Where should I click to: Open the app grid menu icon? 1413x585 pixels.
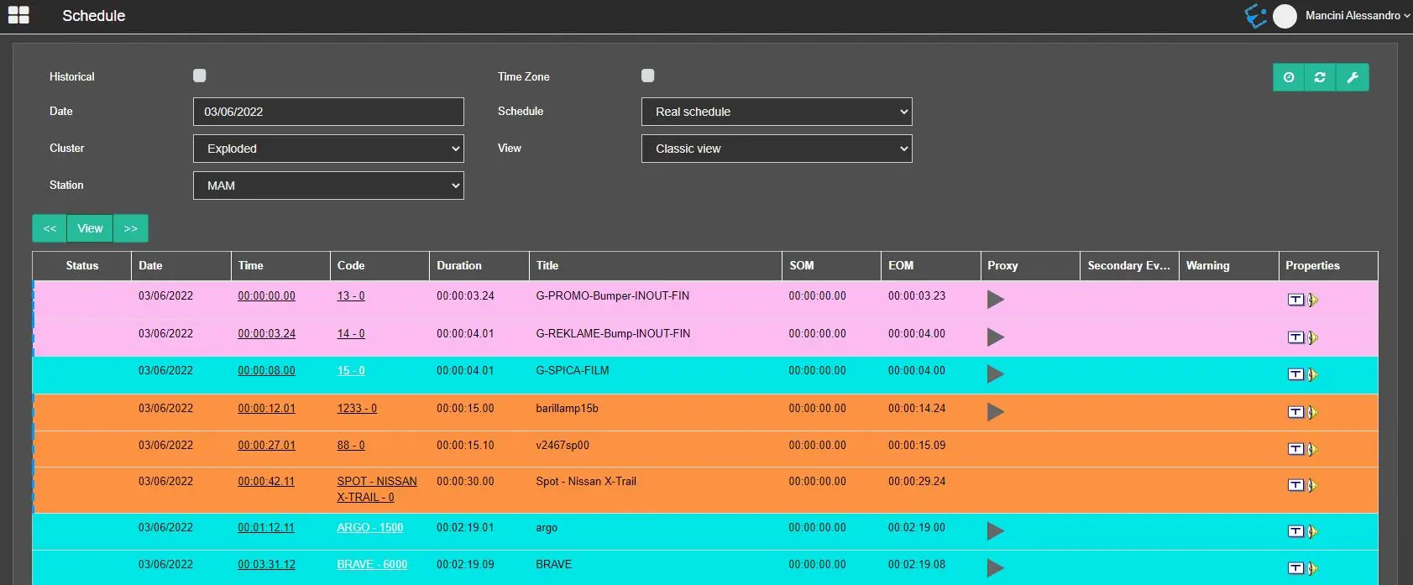pyautogui.click(x=18, y=15)
